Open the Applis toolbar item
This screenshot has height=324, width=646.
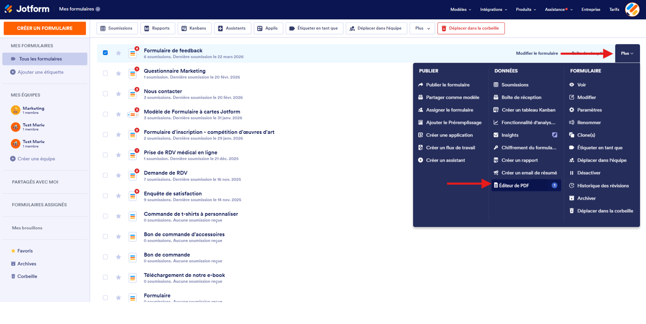(269, 28)
